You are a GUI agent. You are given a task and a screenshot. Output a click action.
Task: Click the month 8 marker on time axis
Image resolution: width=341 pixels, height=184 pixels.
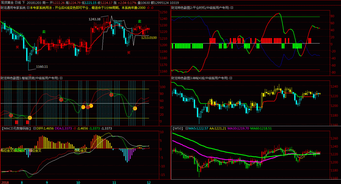[22, 182]
